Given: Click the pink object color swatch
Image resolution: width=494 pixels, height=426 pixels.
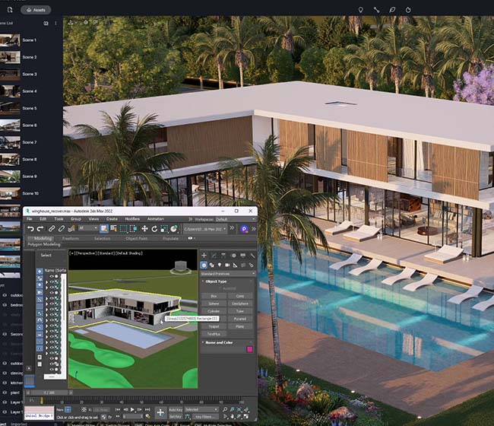Looking at the screenshot, I should pyautogui.click(x=250, y=349).
